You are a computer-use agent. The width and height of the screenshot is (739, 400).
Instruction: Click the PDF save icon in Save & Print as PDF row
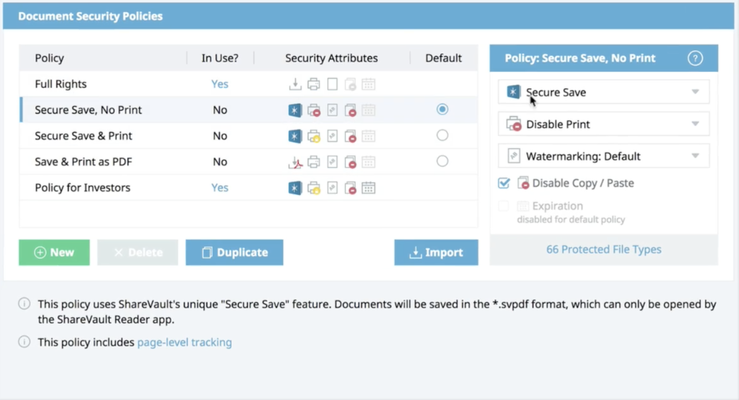pos(295,162)
